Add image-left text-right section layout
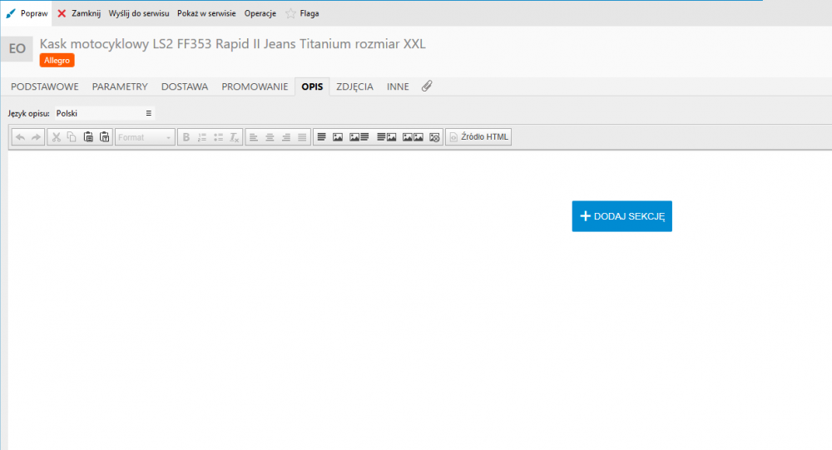The height and width of the screenshot is (450, 832). click(359, 137)
